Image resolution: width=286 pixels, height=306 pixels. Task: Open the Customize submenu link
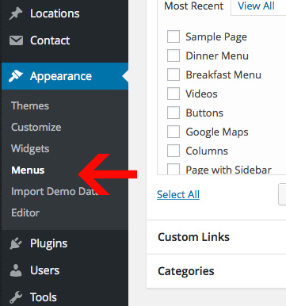36,128
